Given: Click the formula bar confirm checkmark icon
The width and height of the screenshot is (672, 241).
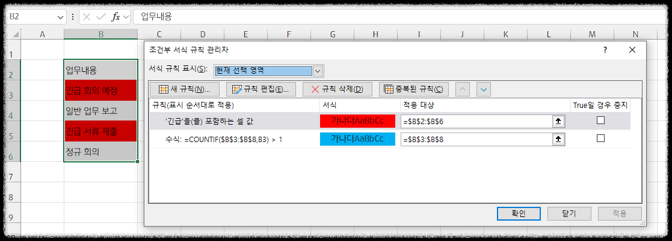Looking at the screenshot, I should [x=100, y=17].
